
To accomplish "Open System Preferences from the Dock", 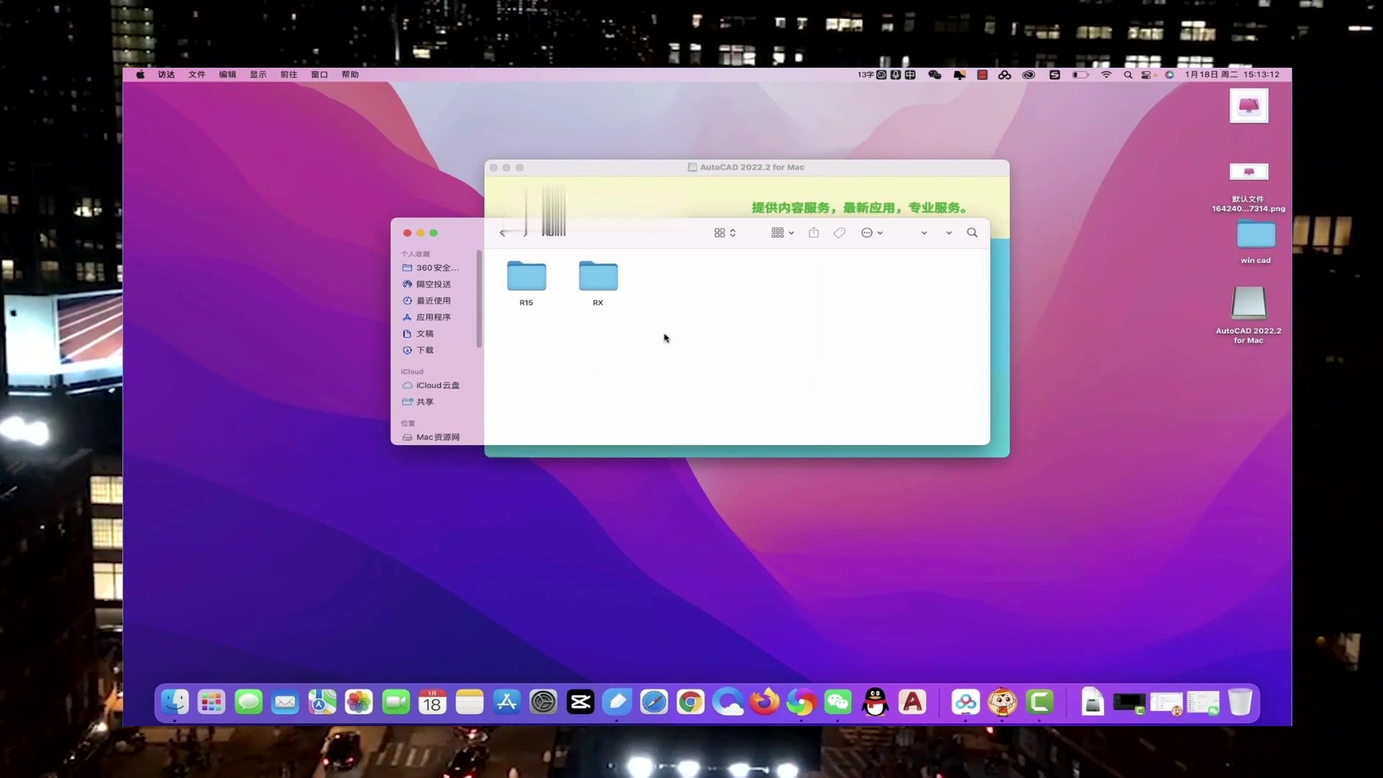I will [x=543, y=702].
